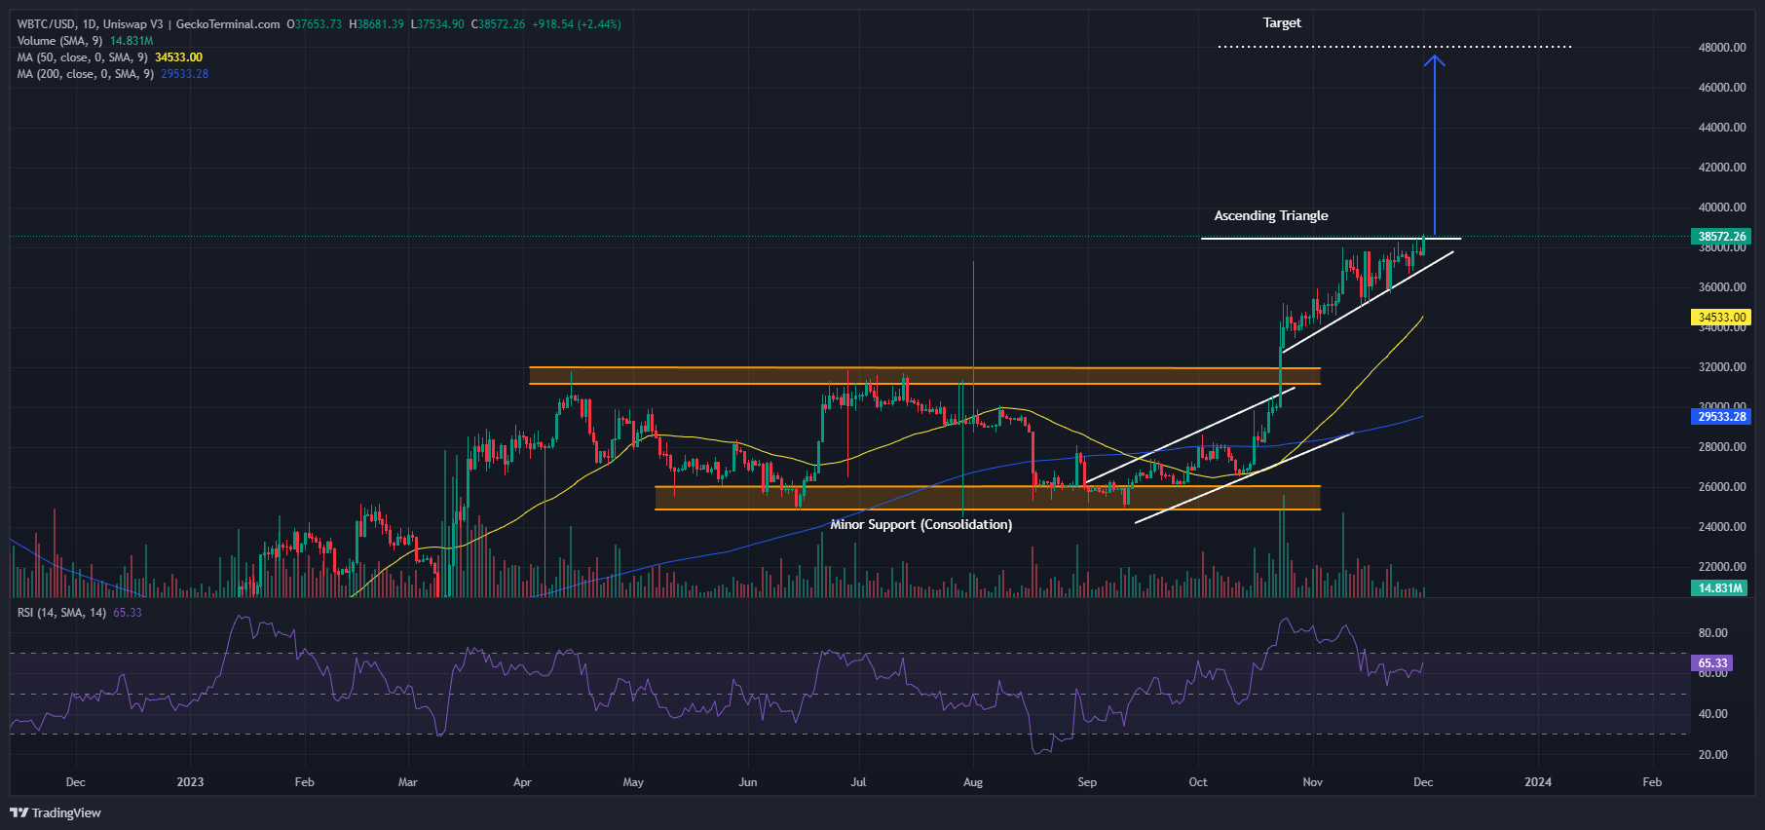Click the 29533.28 MA legend value

[x=184, y=74]
